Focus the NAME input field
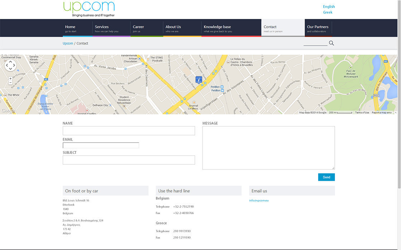 129,131
